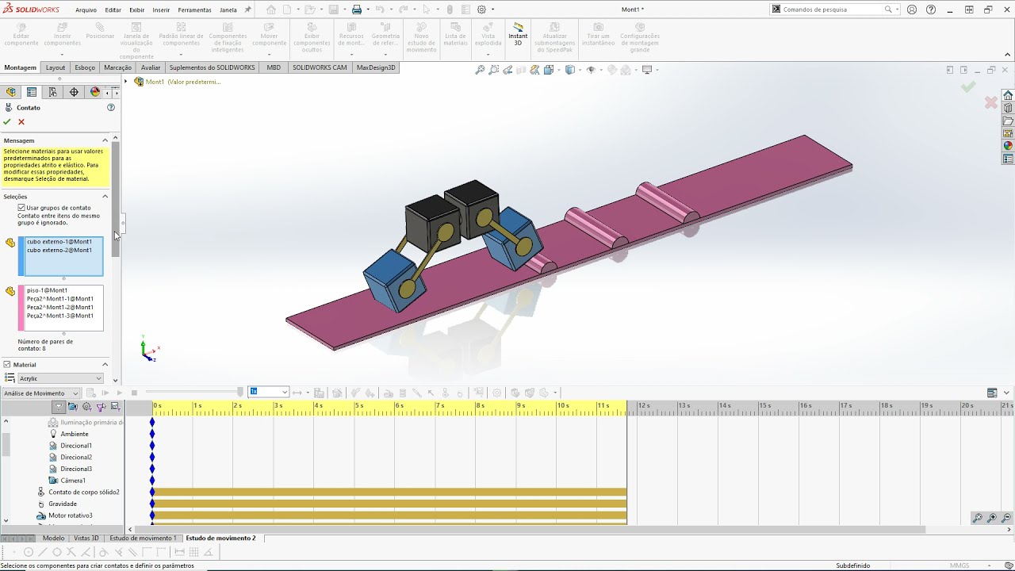The width and height of the screenshot is (1015, 571).
Task: Switch to 'Vistas 3D' bottom tab
Action: [86, 538]
